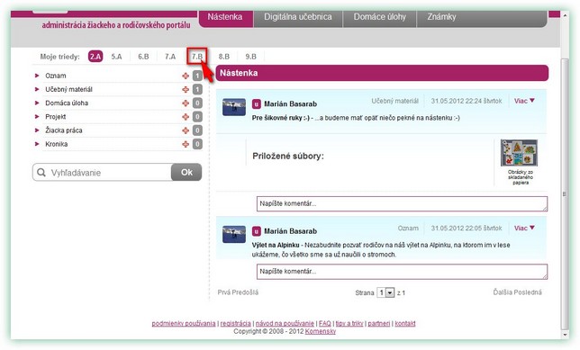
Task: Click the Projekt count badge
Action: 197,117
